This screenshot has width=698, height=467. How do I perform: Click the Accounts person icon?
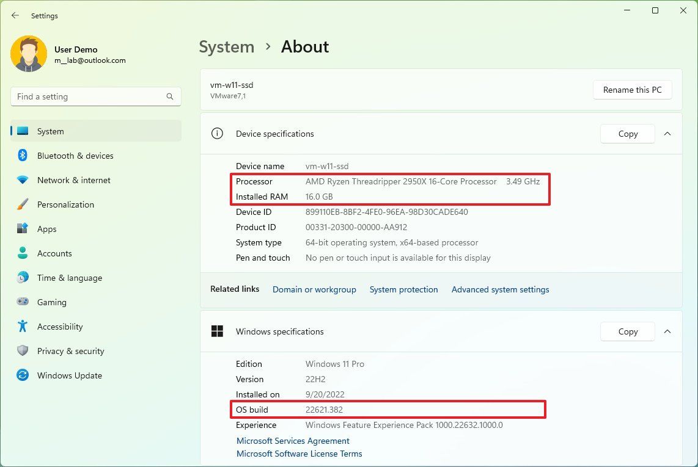pos(23,253)
